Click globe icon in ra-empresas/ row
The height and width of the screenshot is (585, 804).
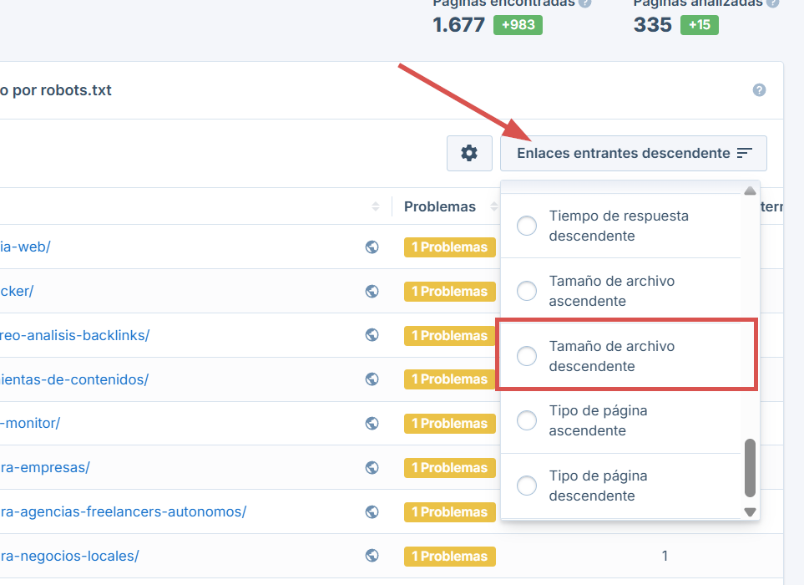point(372,468)
